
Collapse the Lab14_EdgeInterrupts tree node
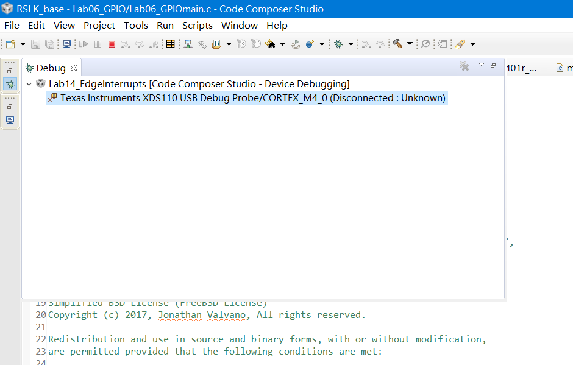coord(29,84)
